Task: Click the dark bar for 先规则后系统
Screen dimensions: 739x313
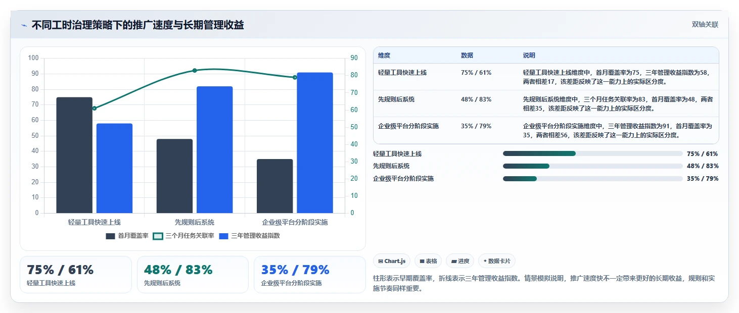Action: (x=174, y=176)
